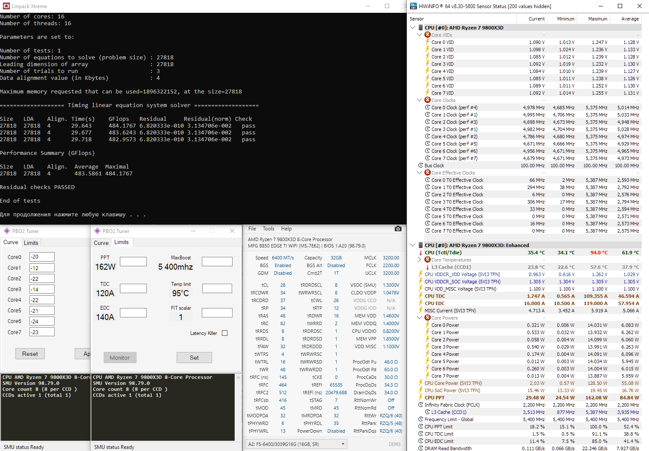Collapse the Core VIDs group
Viewport: 649px width, 451px height.
point(419,35)
